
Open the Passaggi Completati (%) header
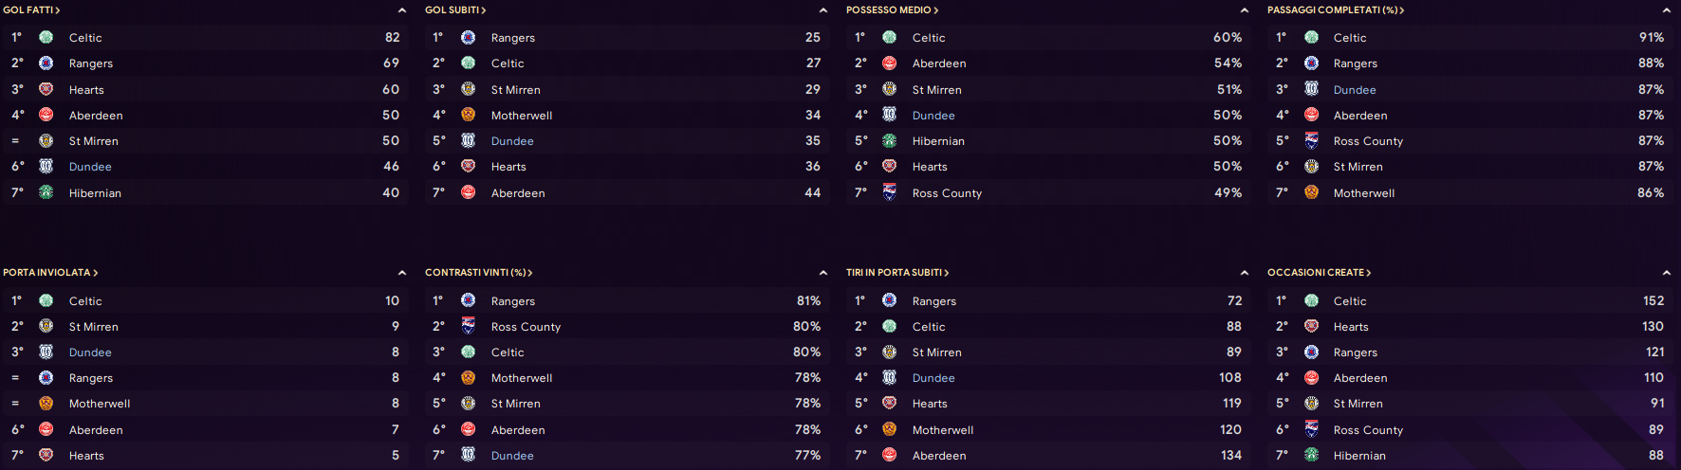(1335, 10)
